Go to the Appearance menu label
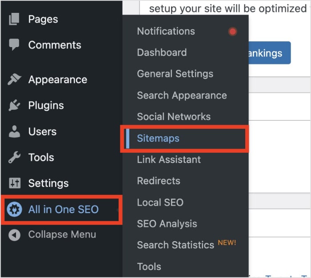The height and width of the screenshot is (278, 311). 58,79
